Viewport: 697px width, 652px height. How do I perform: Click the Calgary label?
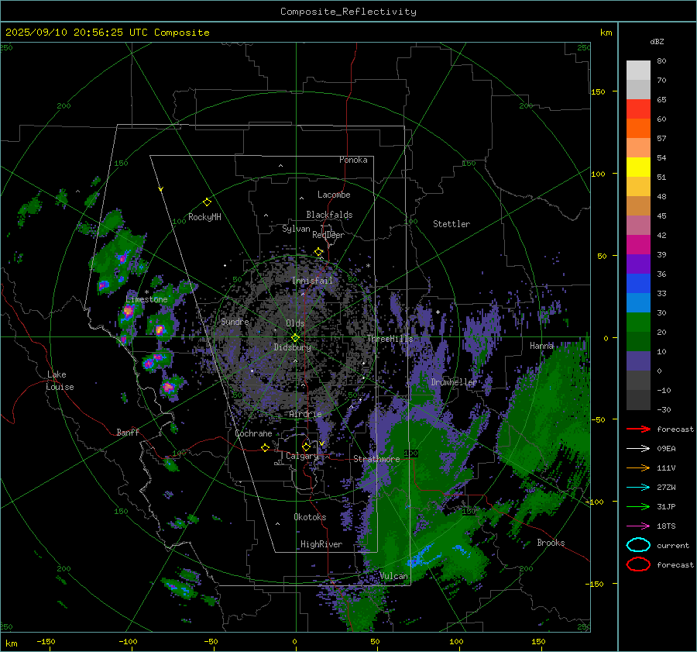[x=302, y=456]
